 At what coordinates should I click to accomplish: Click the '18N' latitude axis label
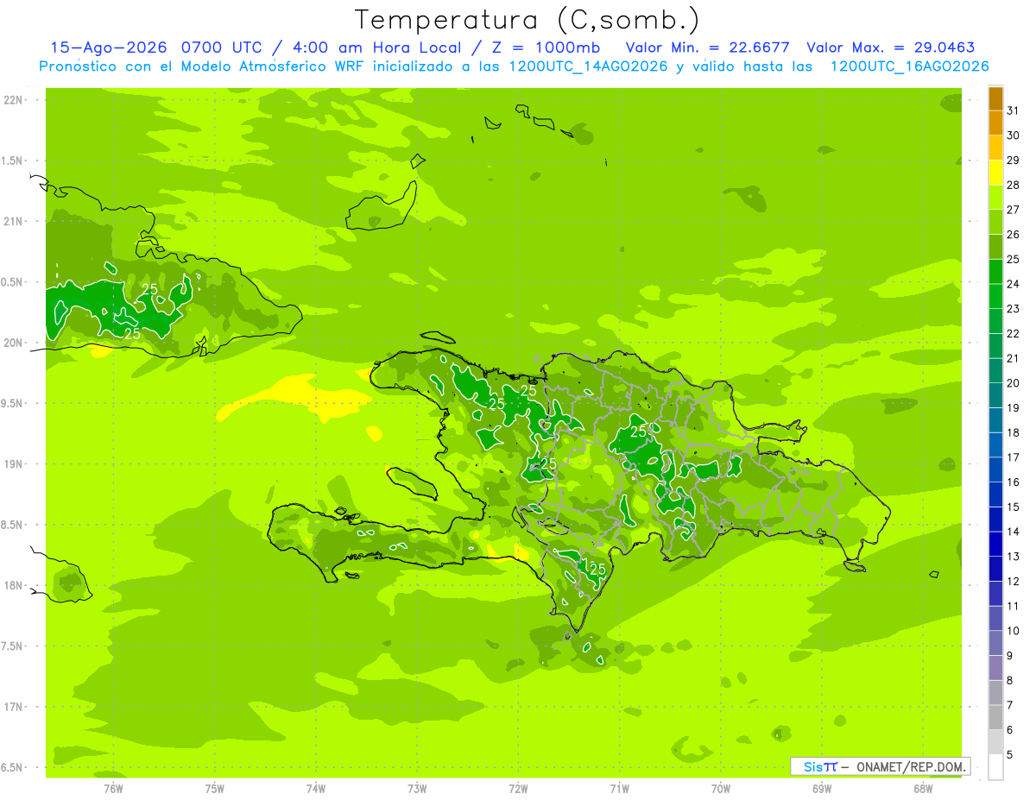coord(14,585)
